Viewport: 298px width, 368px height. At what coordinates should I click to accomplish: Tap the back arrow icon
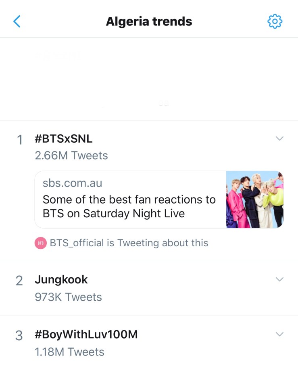click(17, 21)
